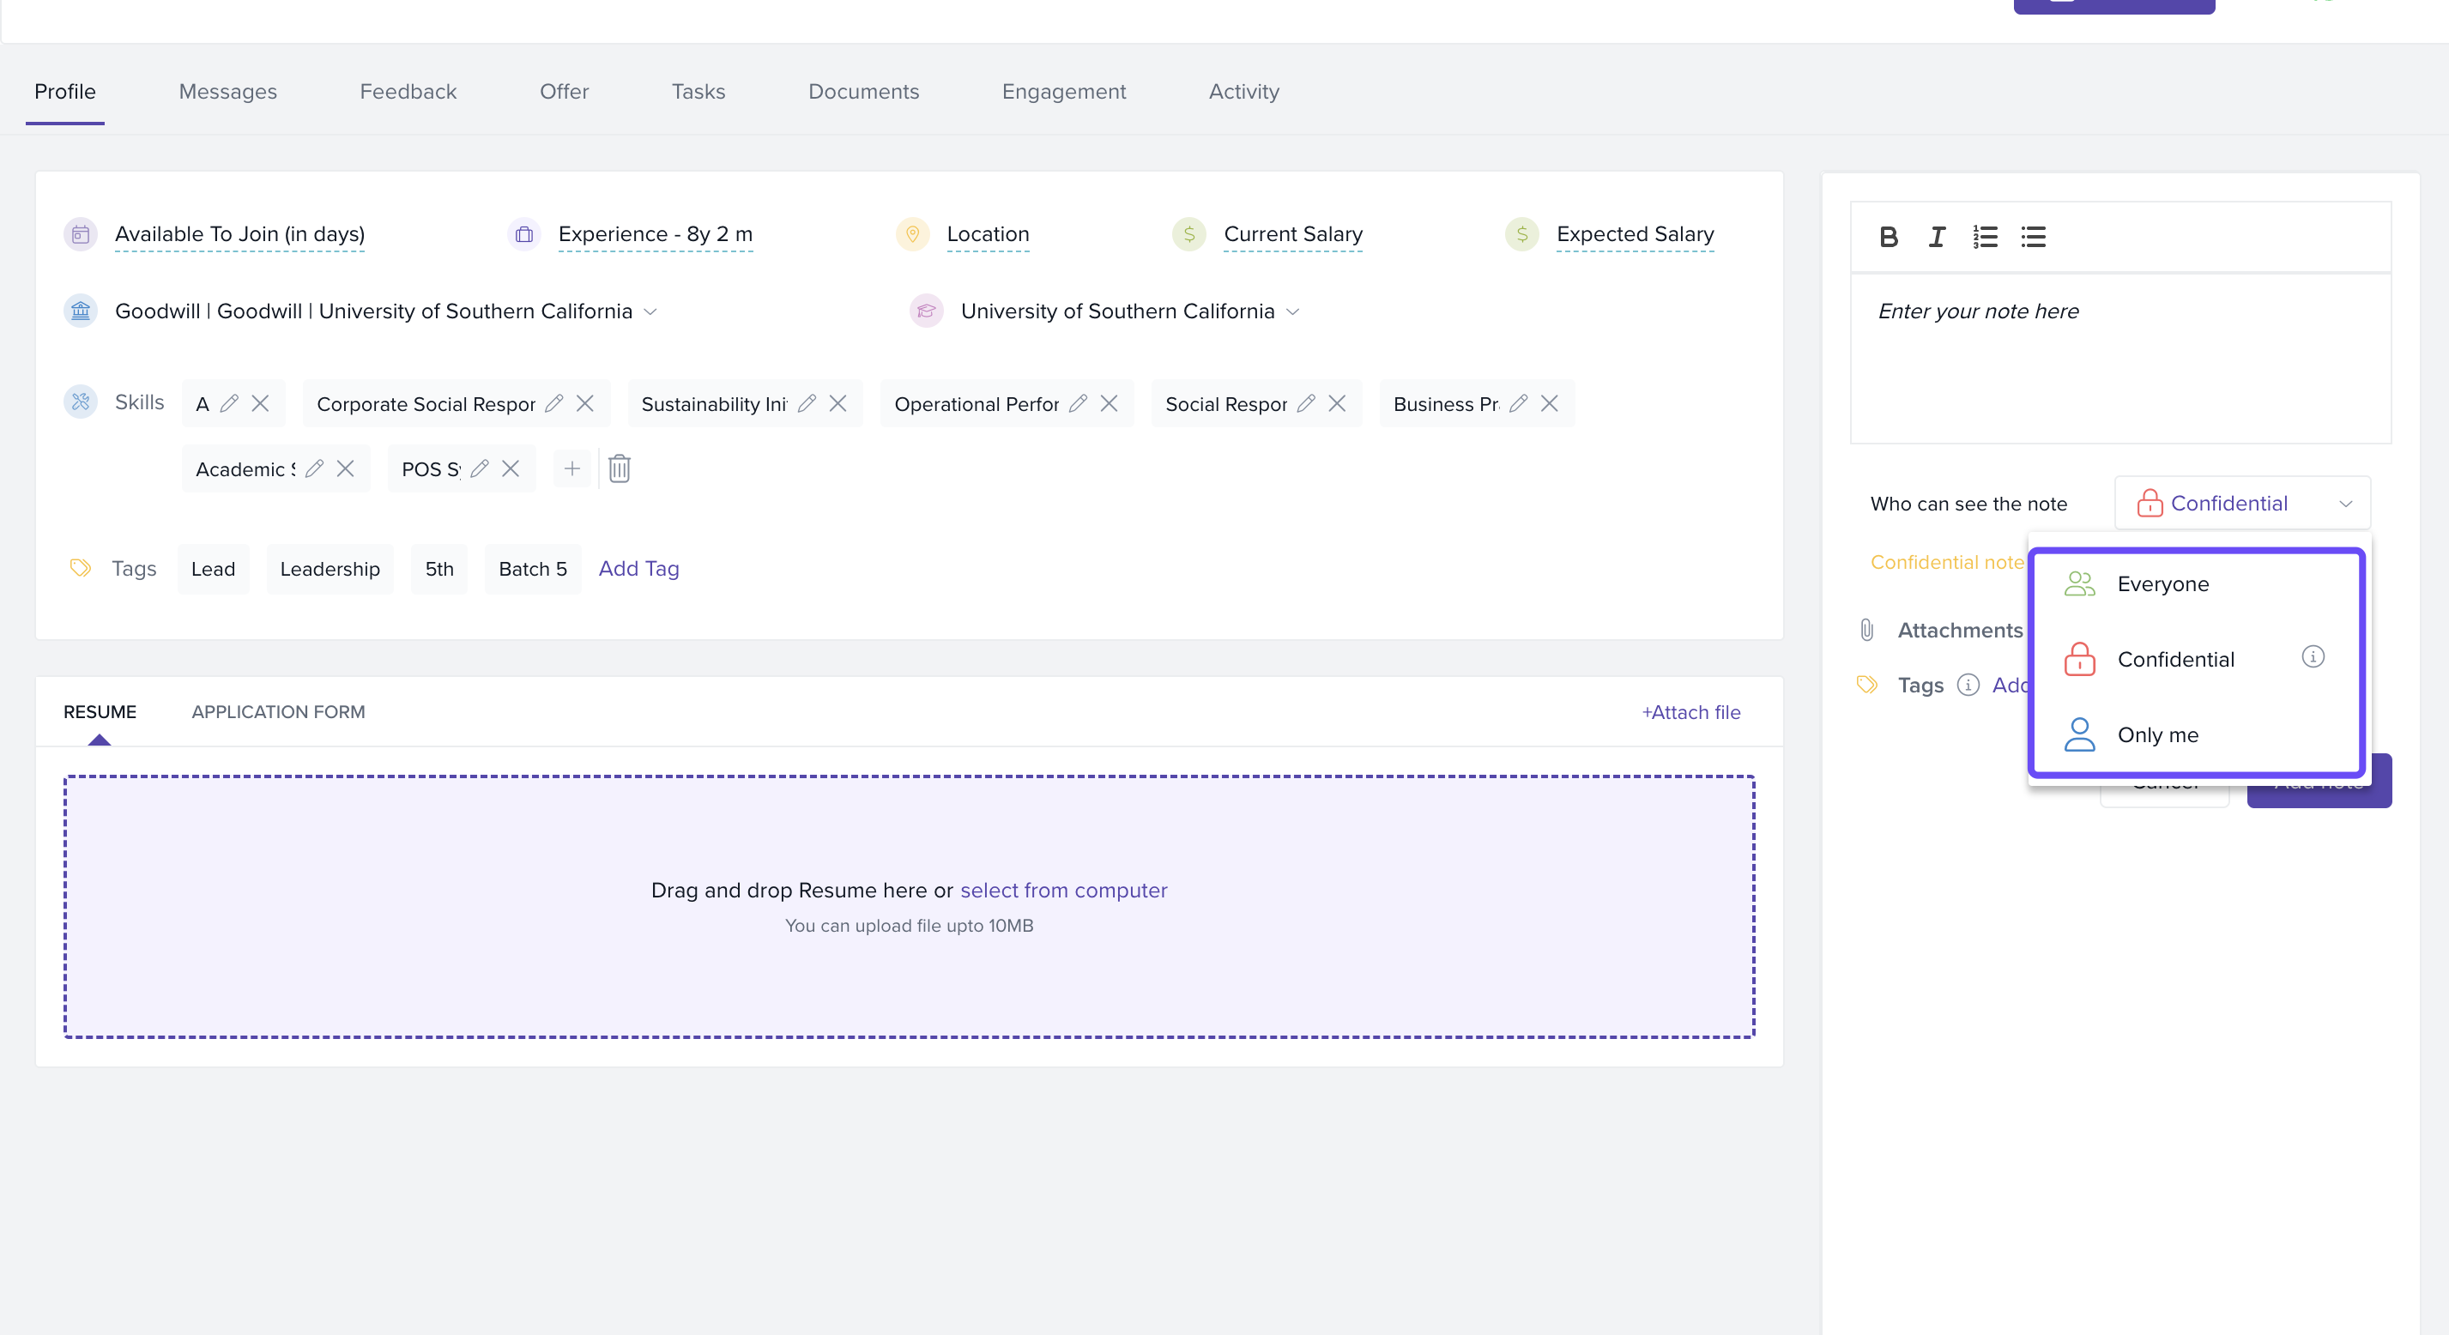Show info about Confidential option
The width and height of the screenshot is (2449, 1335).
click(x=2313, y=657)
